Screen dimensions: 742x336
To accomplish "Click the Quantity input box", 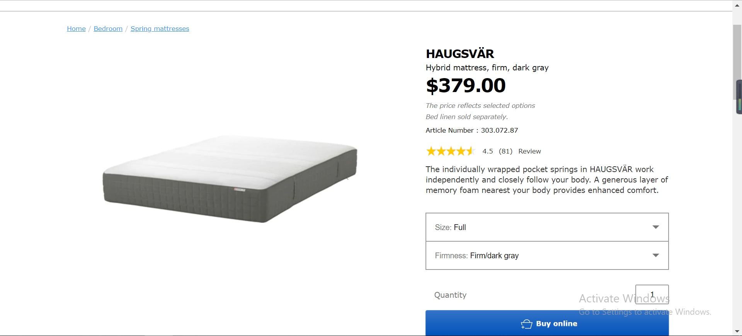I will point(652,295).
